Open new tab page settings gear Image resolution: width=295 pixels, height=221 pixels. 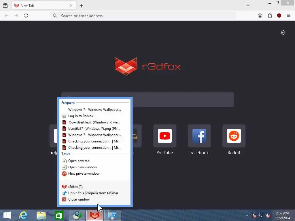(x=283, y=33)
